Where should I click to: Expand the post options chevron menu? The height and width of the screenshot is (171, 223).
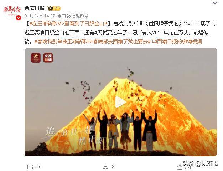(215, 3)
